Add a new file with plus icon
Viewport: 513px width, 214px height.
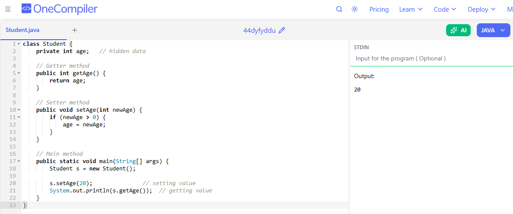tap(75, 30)
